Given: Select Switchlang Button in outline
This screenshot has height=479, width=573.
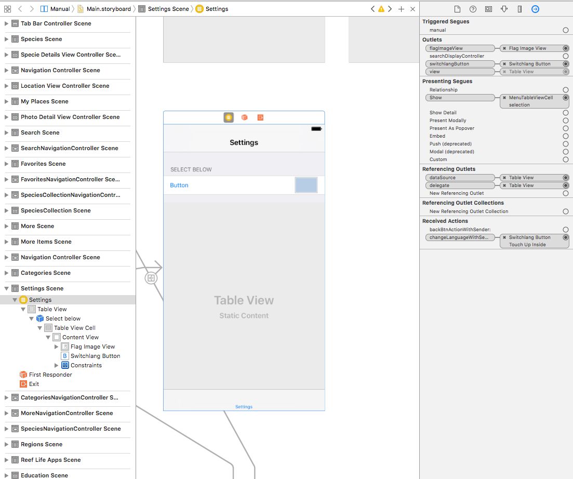Looking at the screenshot, I should (x=95, y=356).
